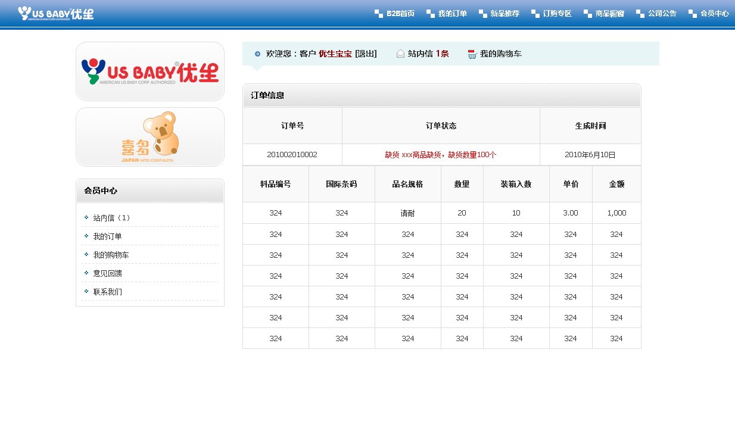Click the 优生宝宝 customer name

335,54
